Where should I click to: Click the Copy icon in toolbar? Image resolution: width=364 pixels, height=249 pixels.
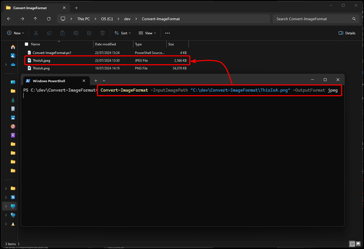[49, 33]
